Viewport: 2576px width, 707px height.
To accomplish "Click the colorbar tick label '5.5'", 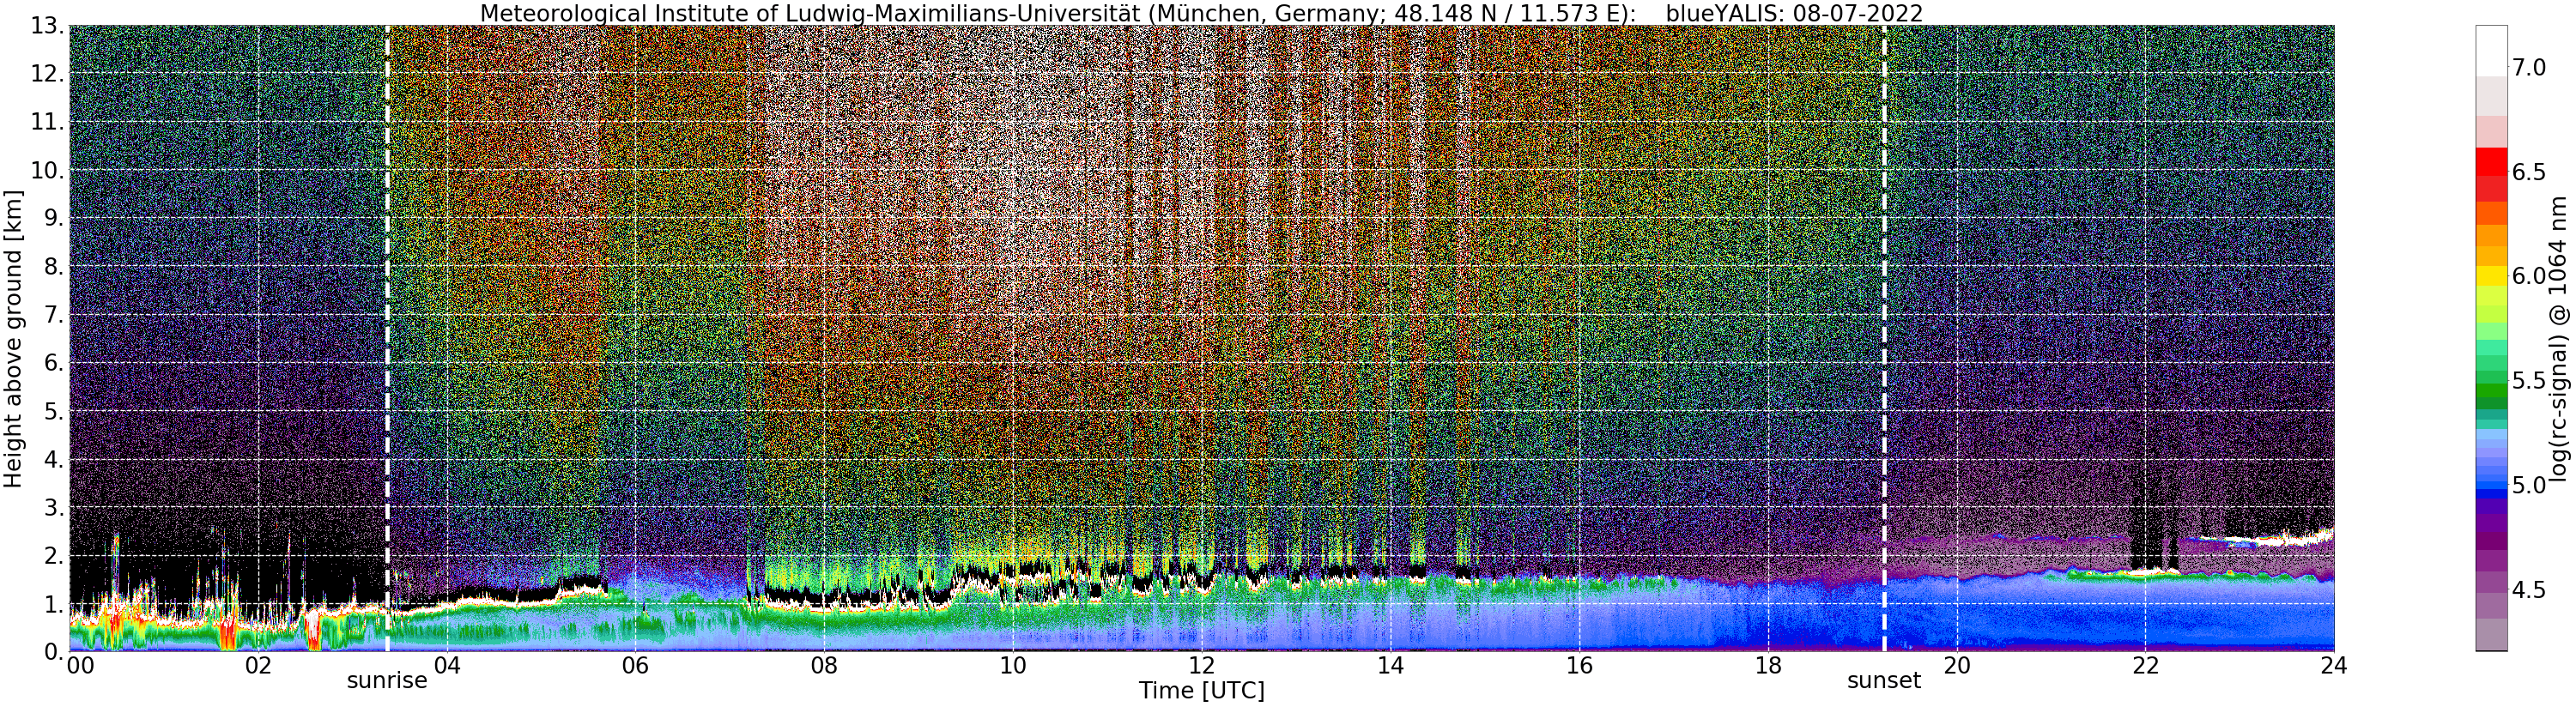I will (2529, 381).
